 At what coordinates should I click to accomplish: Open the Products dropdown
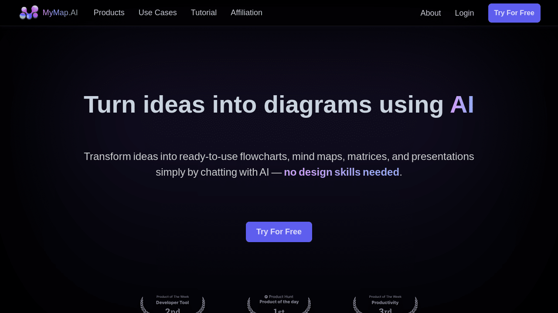[109, 13]
